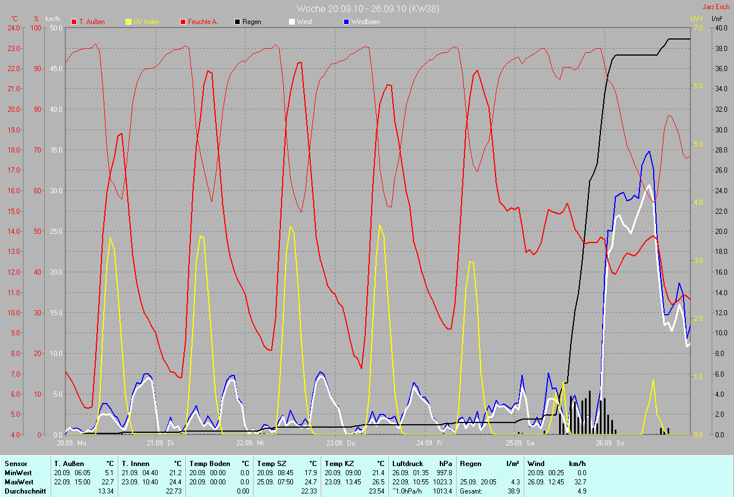Select the MaxWert row label
This screenshot has width=734, height=497.
(x=18, y=482)
